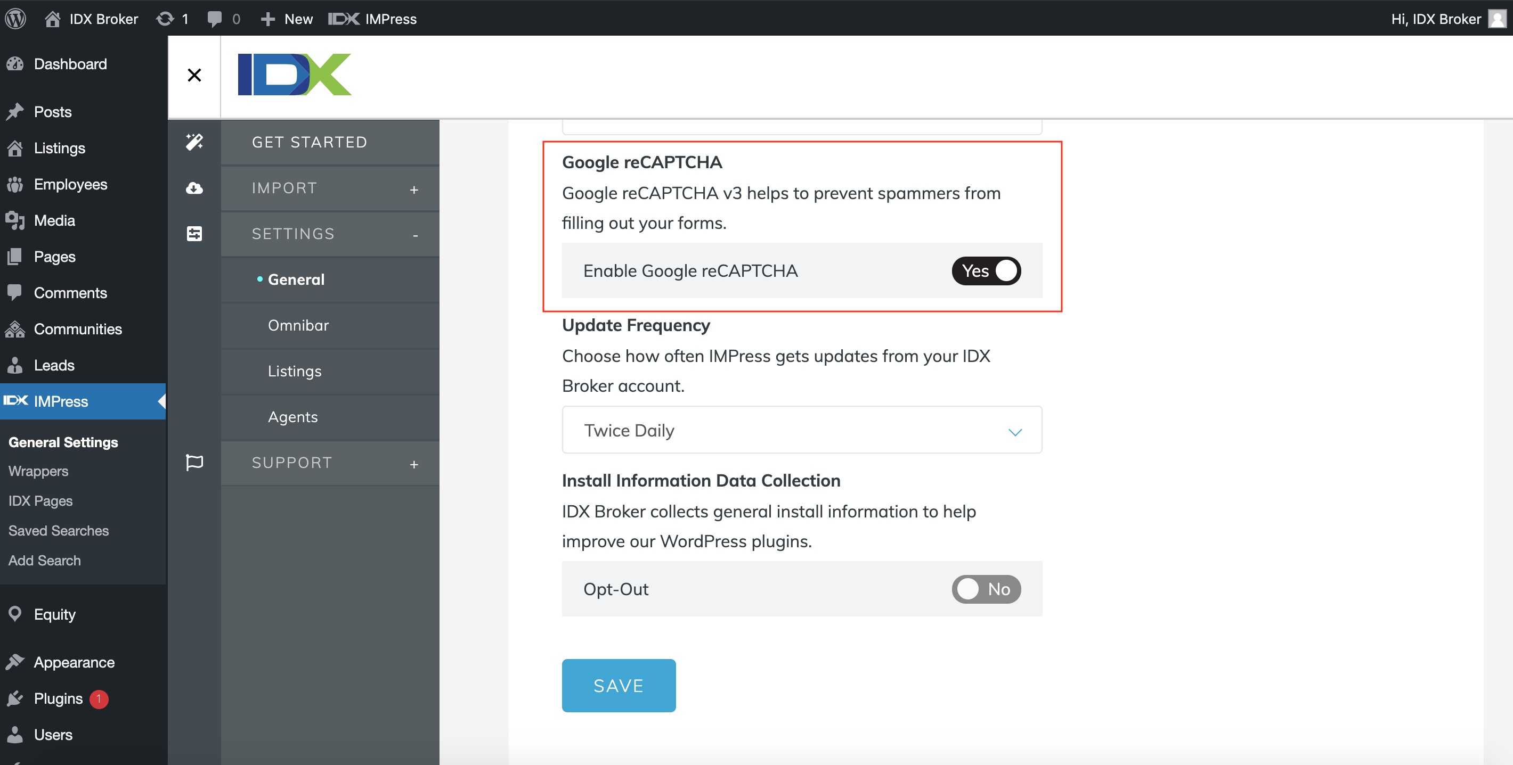
Task: Open the IDX Broker site home icon
Action: pyautogui.click(x=53, y=19)
